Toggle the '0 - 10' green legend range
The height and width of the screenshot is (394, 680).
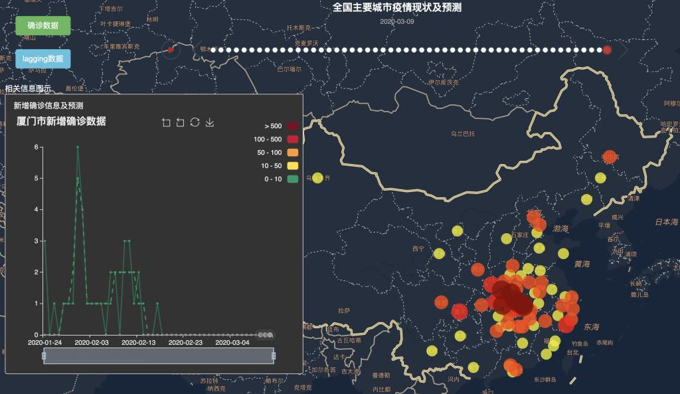coord(292,179)
